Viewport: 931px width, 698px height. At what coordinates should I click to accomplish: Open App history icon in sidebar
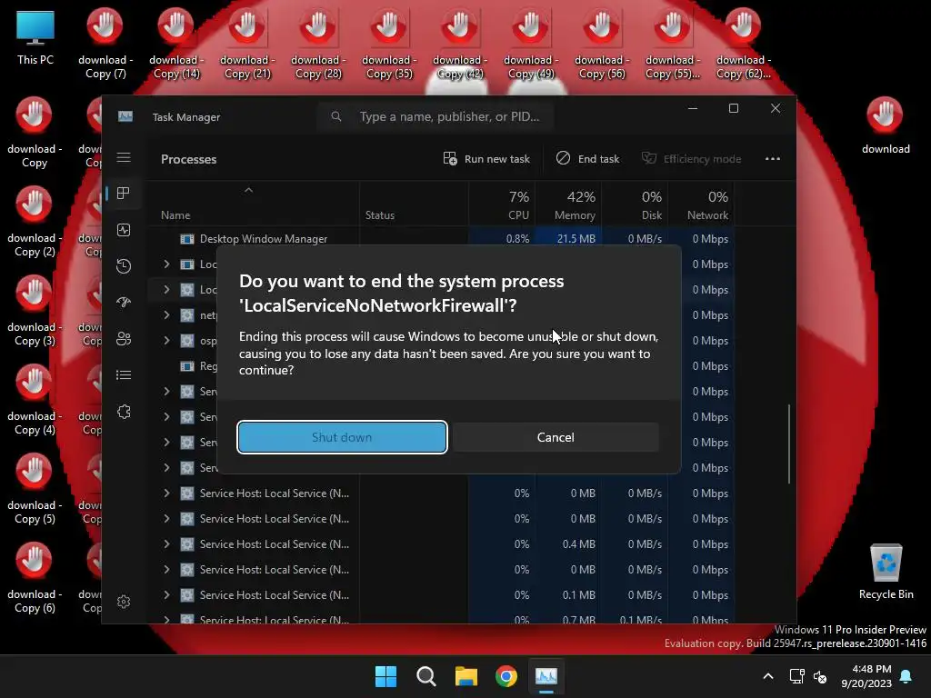[124, 266]
